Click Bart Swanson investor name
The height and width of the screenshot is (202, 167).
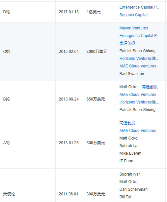click(132, 74)
